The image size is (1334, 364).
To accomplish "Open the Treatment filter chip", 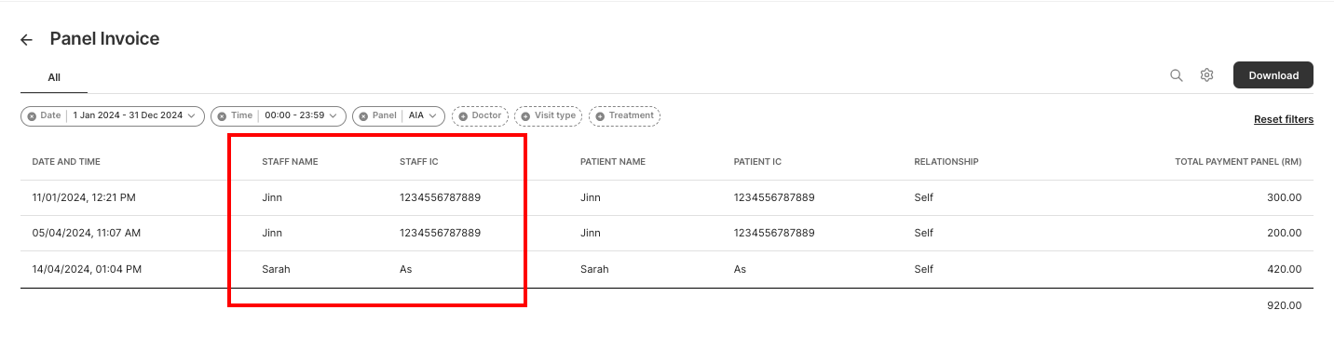I will click(625, 116).
